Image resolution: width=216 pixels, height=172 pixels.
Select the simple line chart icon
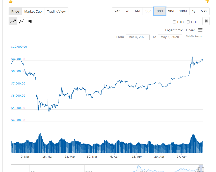(x=13, y=21)
